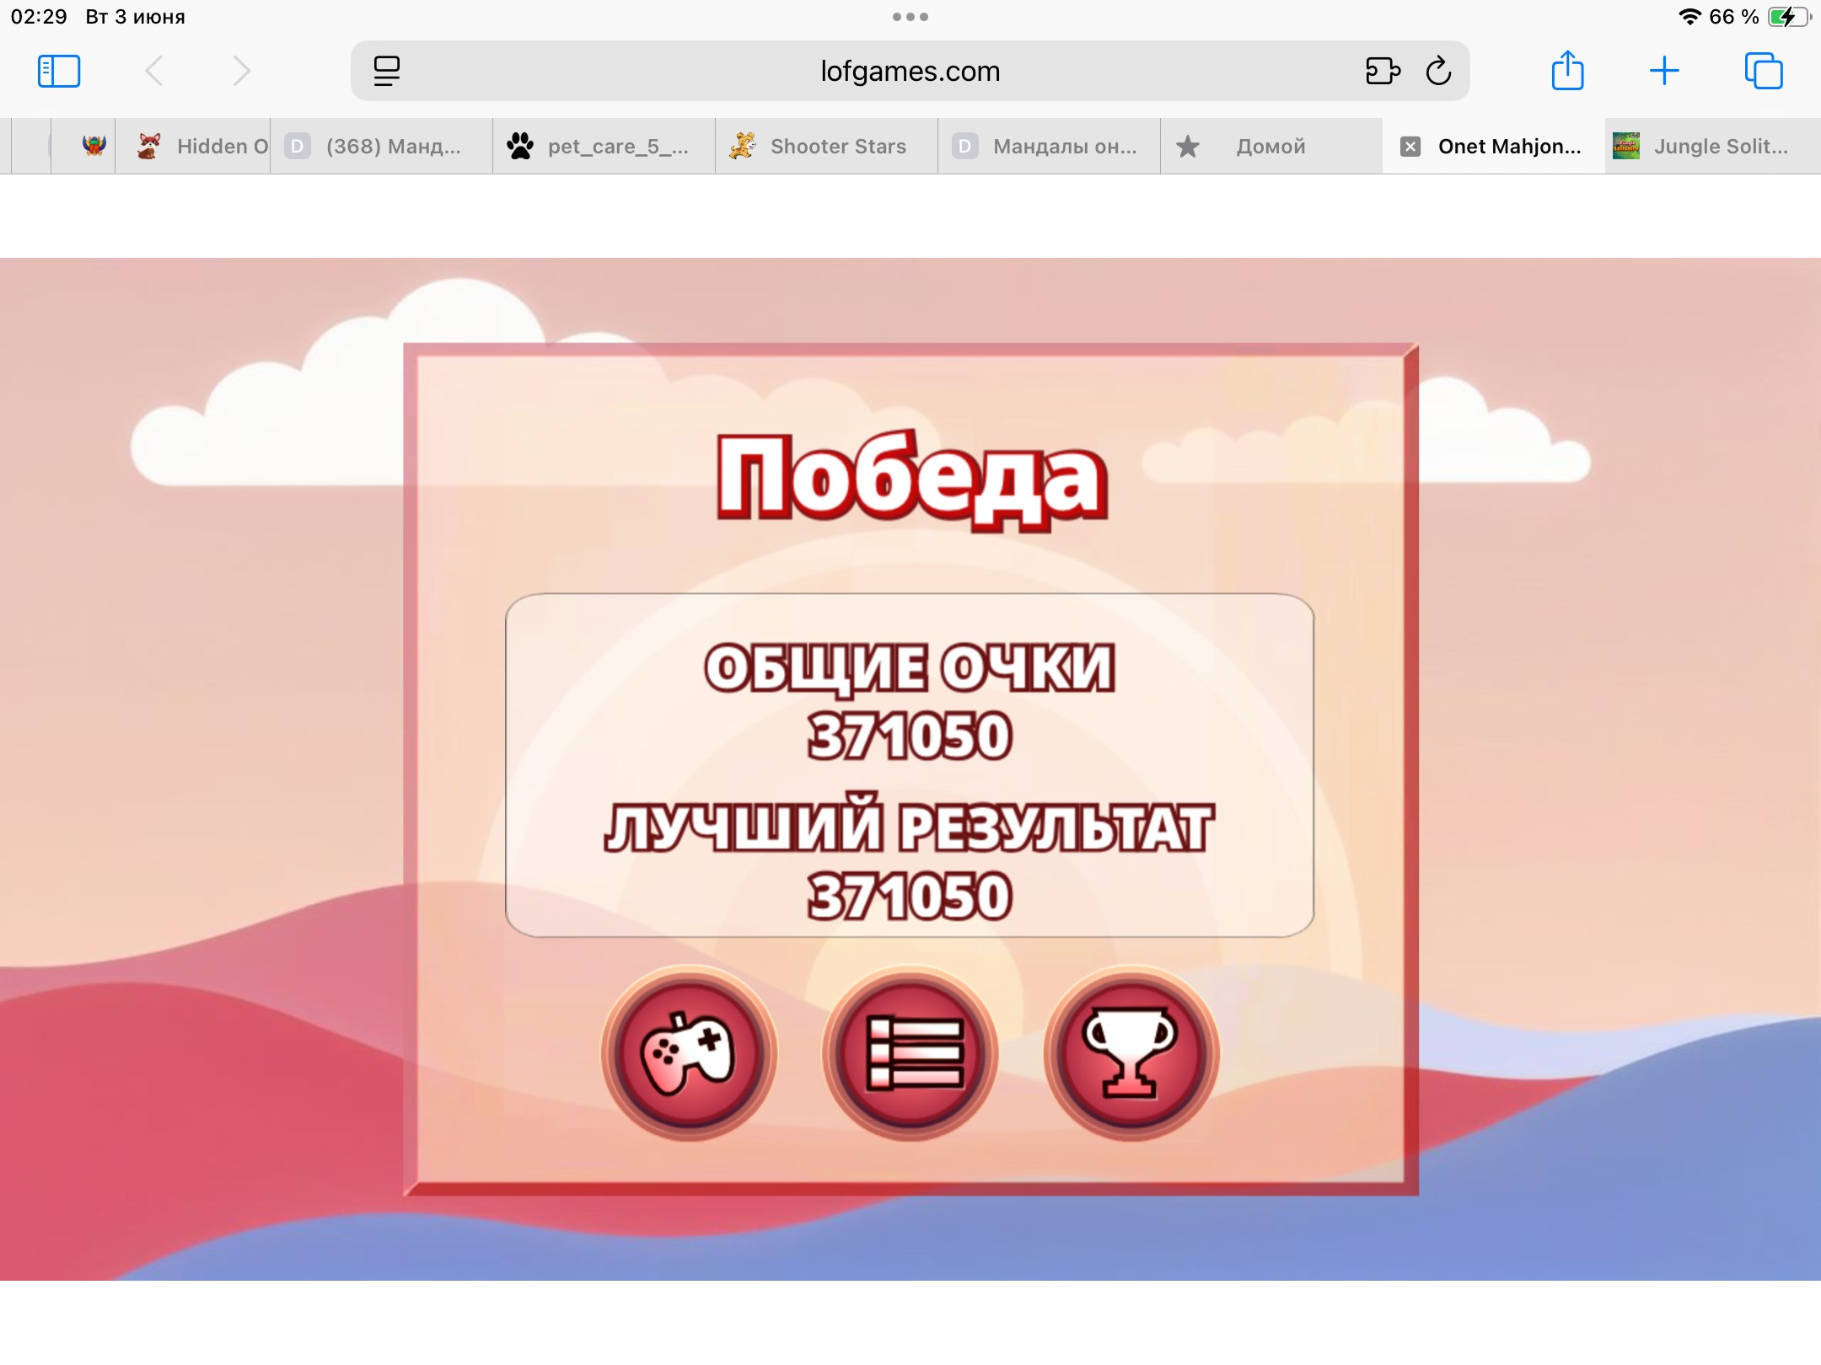The width and height of the screenshot is (1821, 1365).
Task: Tap the lofgames.com address field
Action: [910, 71]
